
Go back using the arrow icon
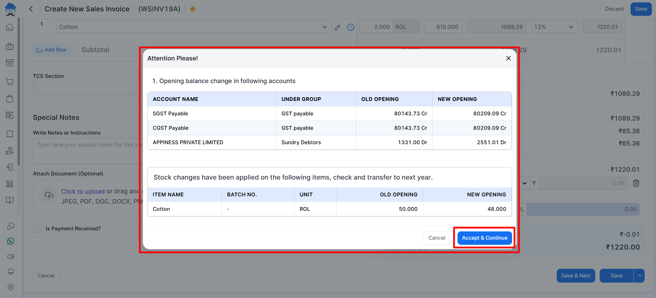coord(31,9)
